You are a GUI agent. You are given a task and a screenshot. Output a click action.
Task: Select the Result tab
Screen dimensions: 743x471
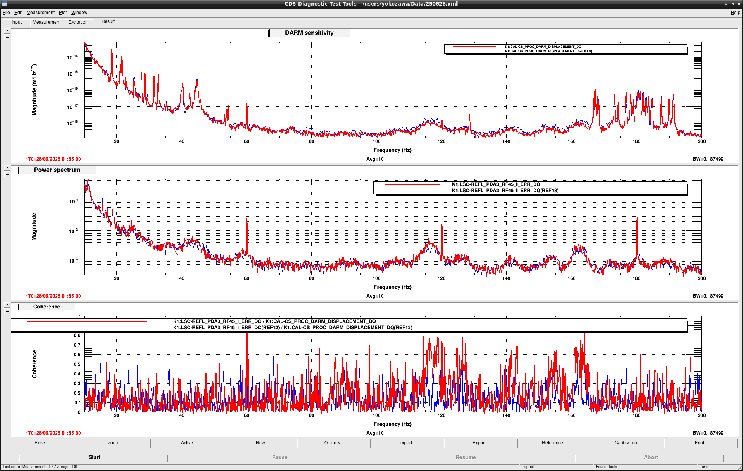tap(108, 21)
